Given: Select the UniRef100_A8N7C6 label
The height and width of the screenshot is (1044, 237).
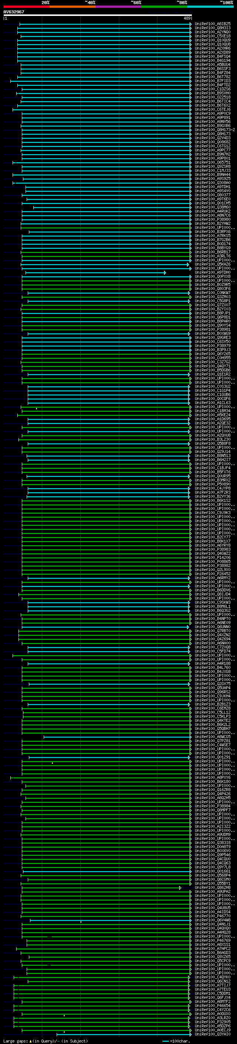Looking at the screenshot, I should click(x=212, y=215).
